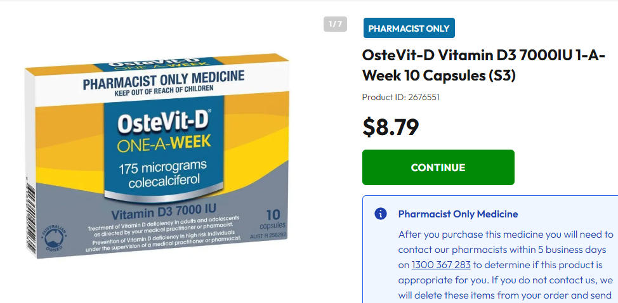Click the blue PHARMACIST ONLY badge
This screenshot has height=303, width=618.
[x=409, y=29]
